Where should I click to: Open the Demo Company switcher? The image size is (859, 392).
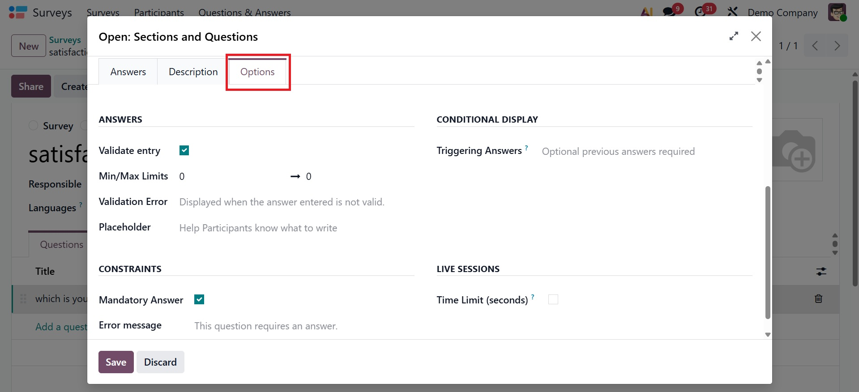782,13
